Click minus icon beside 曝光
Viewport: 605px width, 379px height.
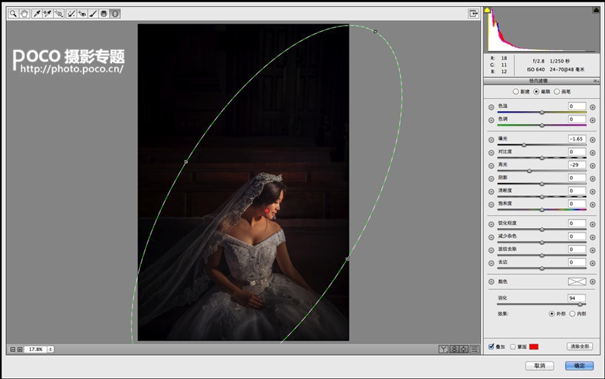point(491,140)
